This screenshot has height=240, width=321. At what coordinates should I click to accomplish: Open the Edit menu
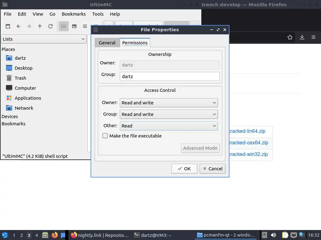point(22,14)
